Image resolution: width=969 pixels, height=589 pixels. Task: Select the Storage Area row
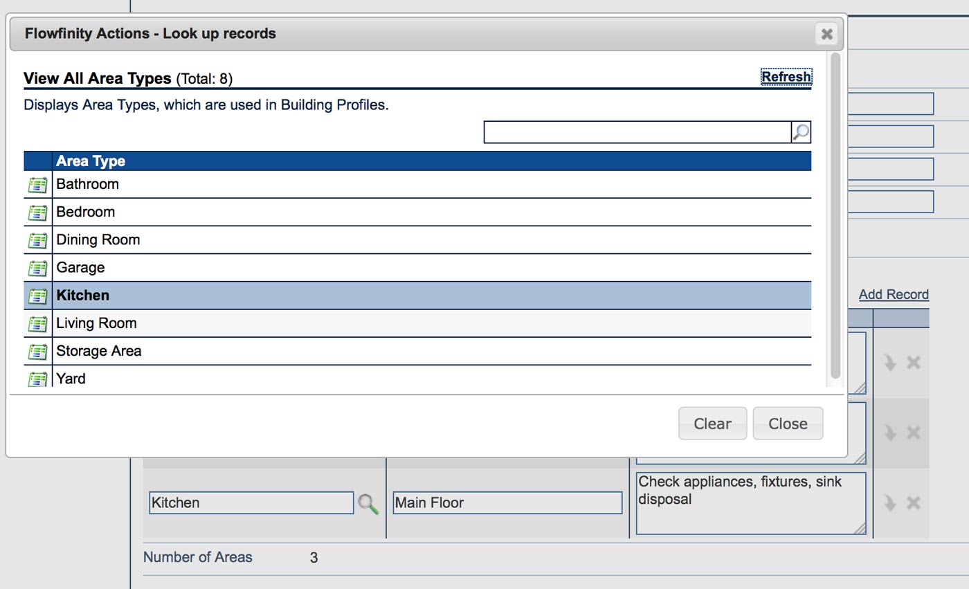point(417,351)
